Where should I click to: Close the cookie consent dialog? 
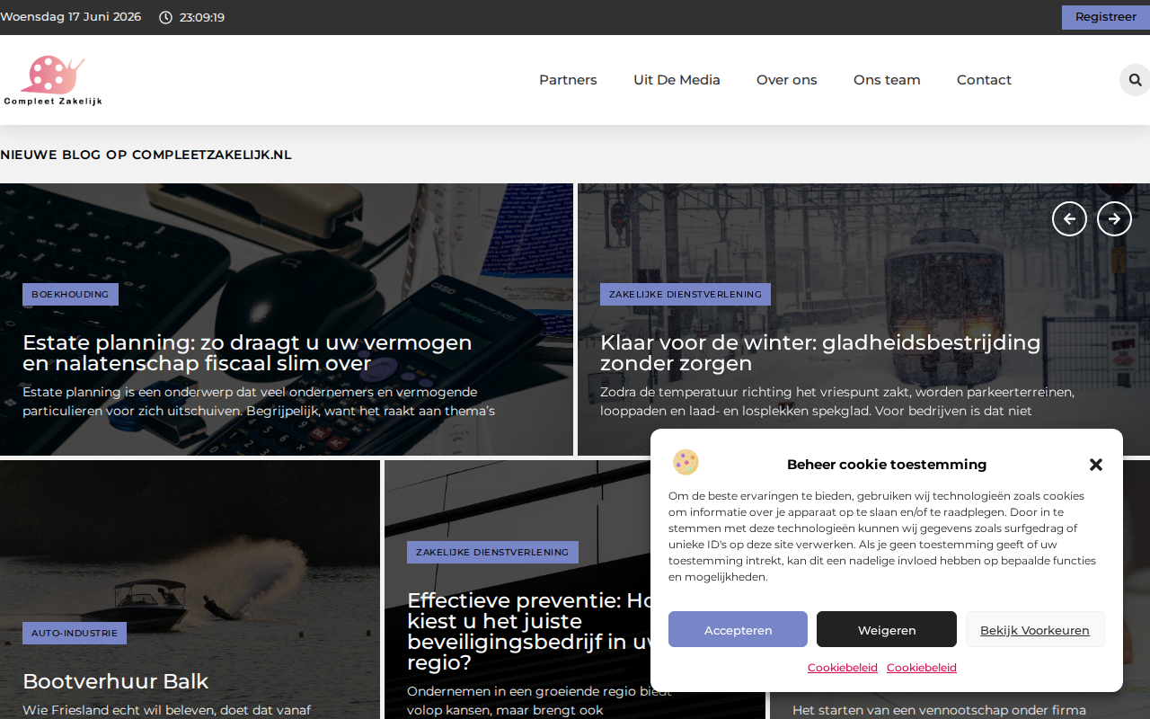1096,465
